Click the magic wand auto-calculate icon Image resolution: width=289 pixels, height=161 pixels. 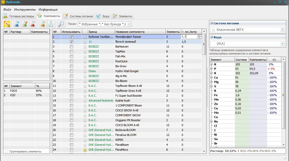7,24
